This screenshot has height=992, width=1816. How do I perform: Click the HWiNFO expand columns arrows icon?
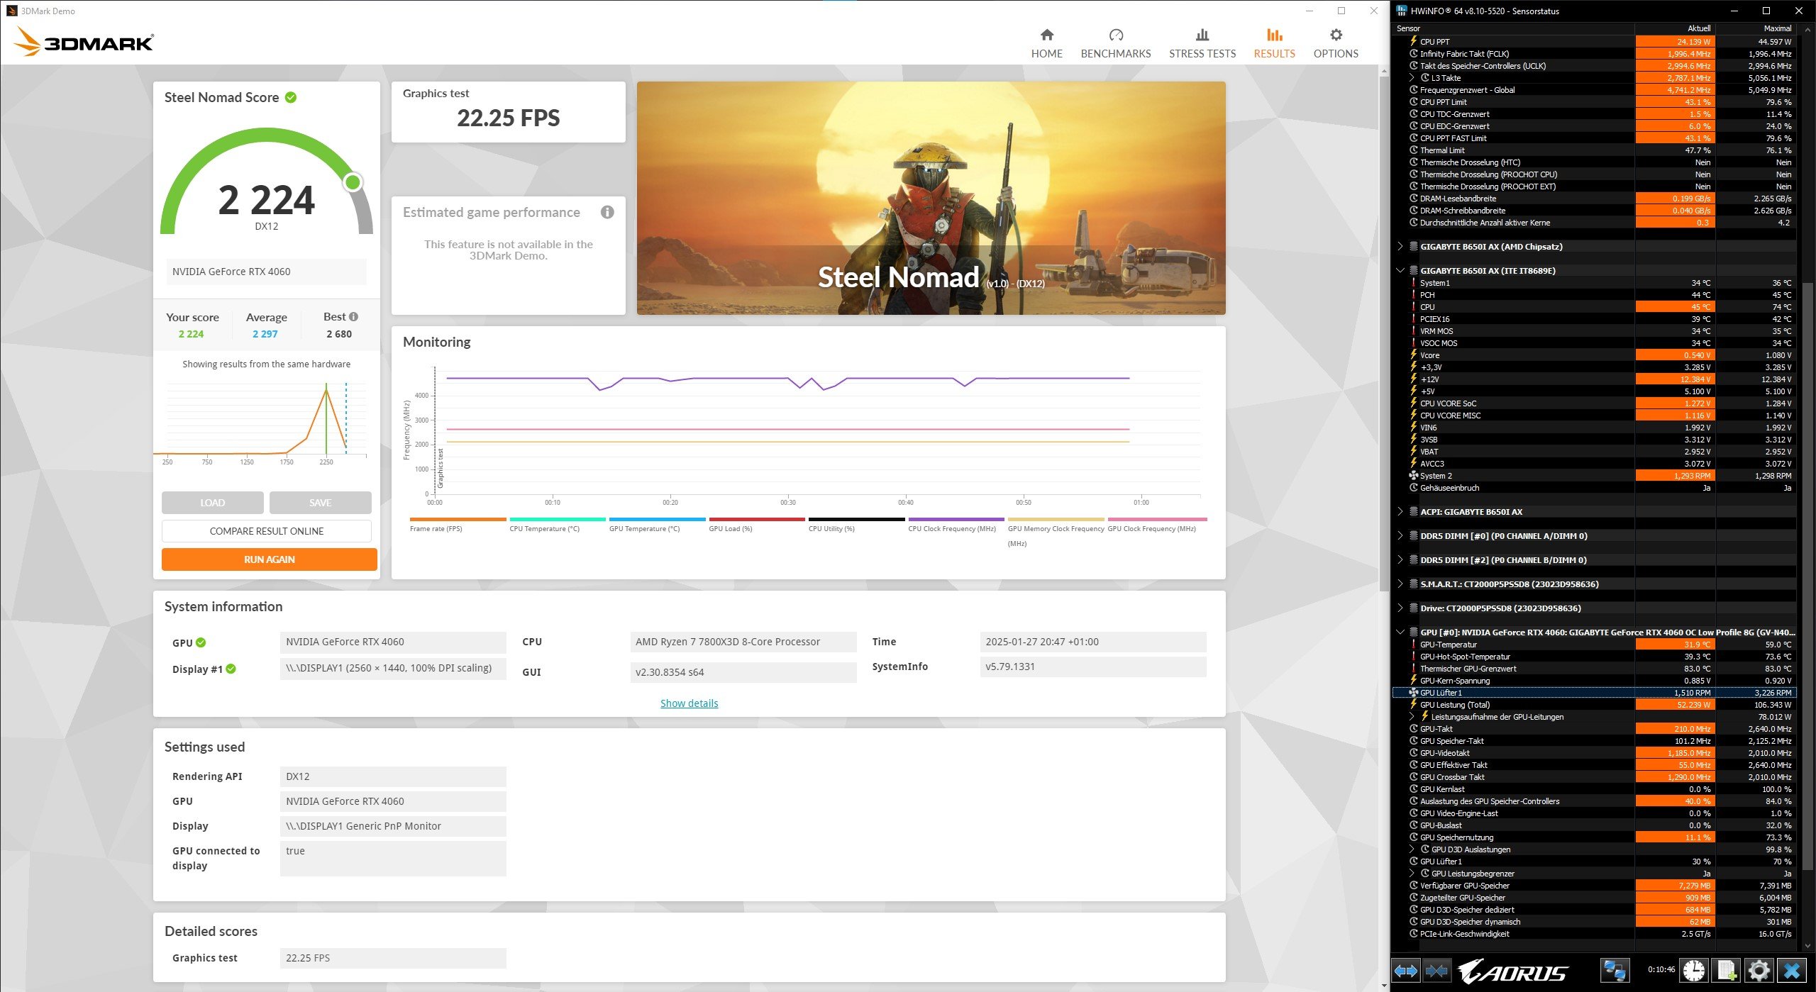point(1405,970)
